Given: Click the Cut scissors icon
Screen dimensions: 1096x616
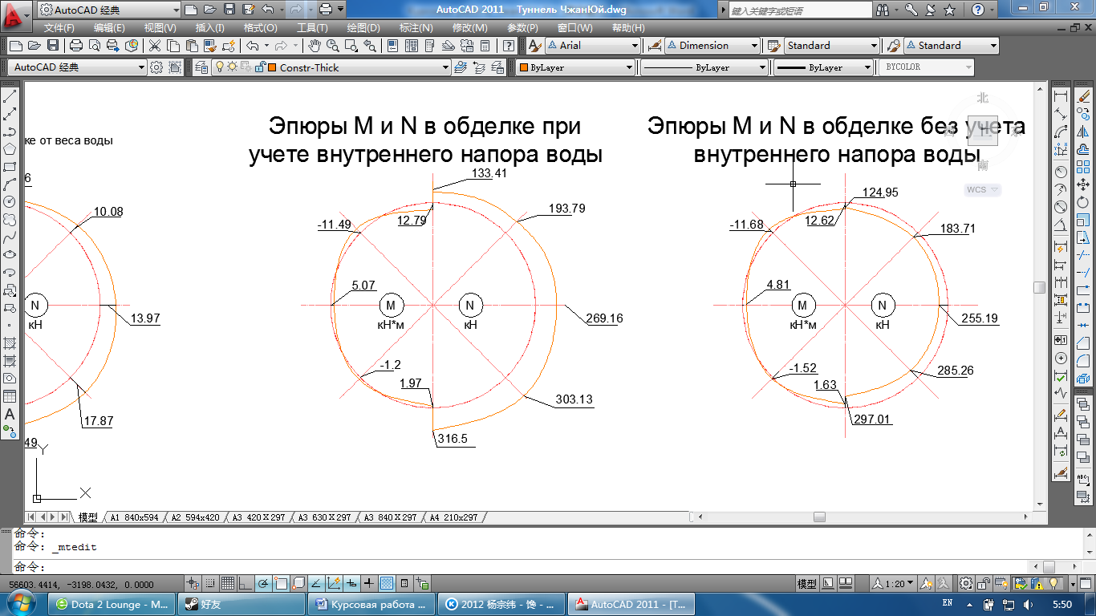Looking at the screenshot, I should pos(154,46).
